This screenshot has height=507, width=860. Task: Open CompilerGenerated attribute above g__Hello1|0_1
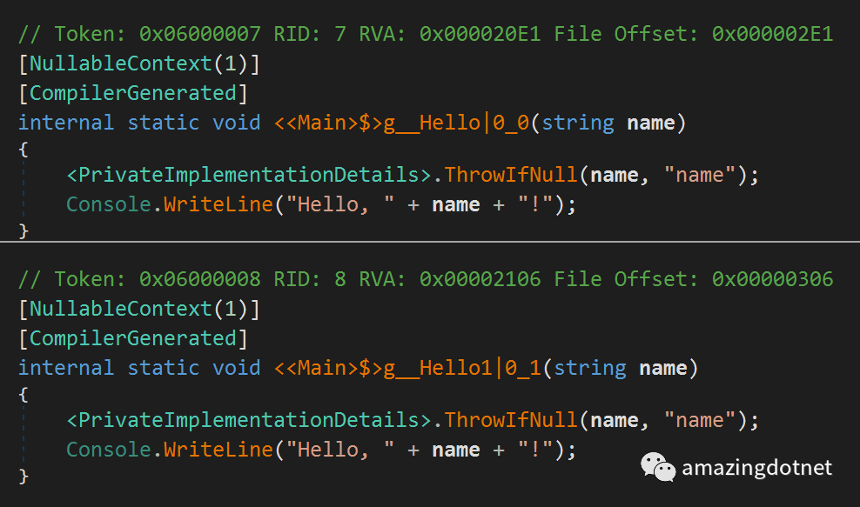pos(133,339)
